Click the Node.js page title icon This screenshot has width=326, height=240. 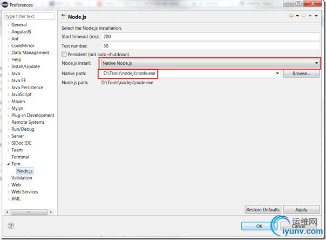pos(64,17)
